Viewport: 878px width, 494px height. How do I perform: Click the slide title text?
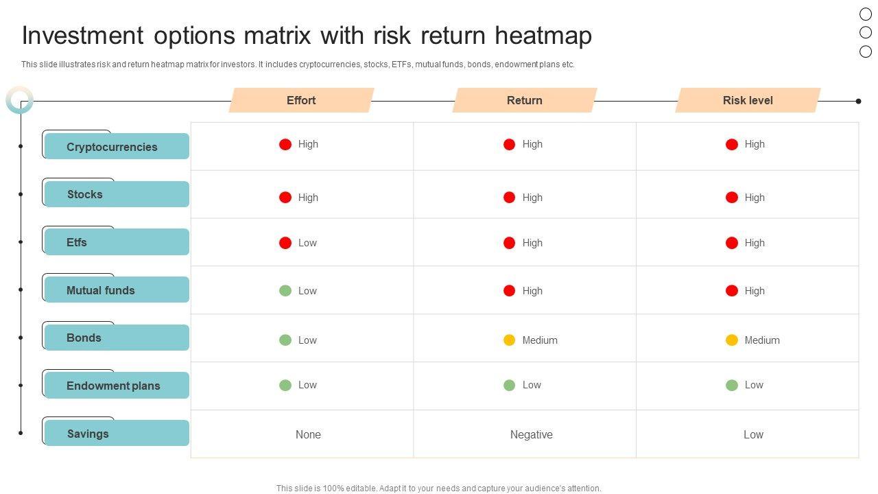(x=307, y=36)
